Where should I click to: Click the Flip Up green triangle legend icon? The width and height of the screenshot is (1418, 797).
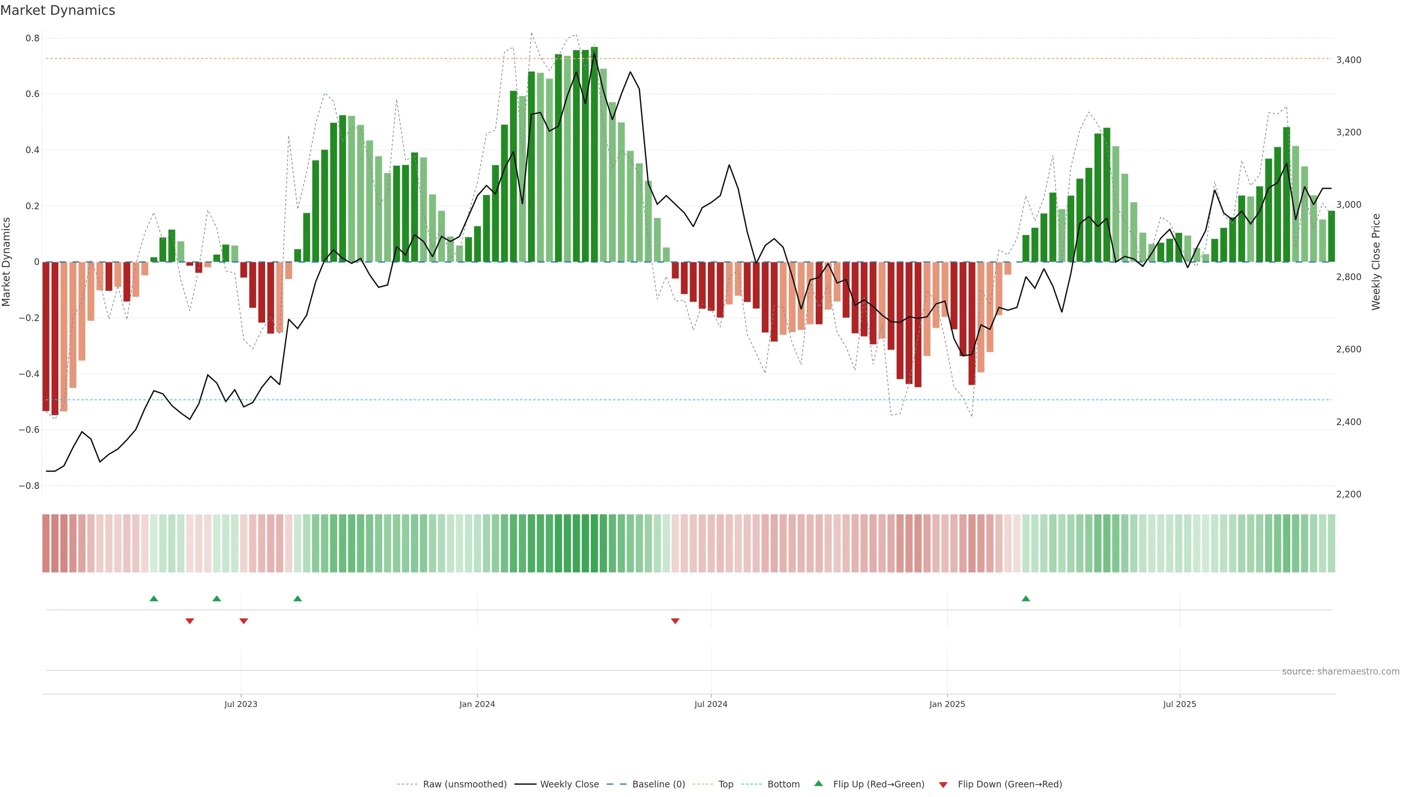(x=818, y=783)
